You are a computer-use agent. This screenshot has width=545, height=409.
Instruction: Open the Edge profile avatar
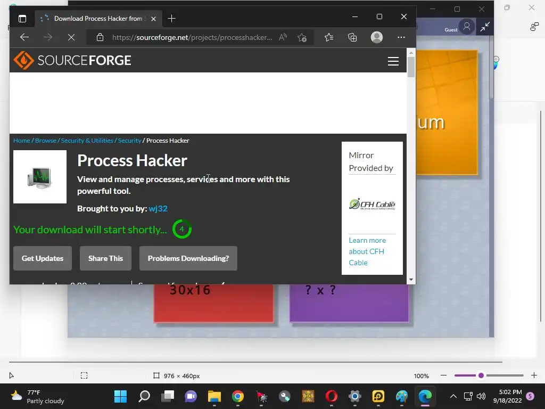pyautogui.click(x=377, y=37)
